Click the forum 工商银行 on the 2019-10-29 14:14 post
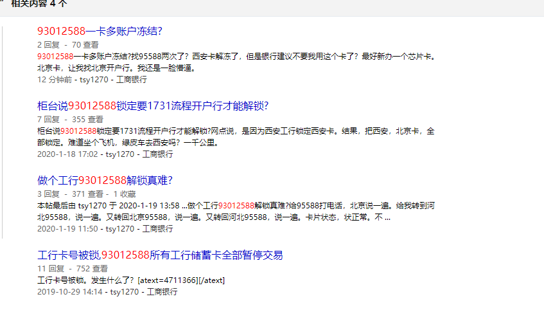Viewport: 544px width, 319px height. coord(162,291)
